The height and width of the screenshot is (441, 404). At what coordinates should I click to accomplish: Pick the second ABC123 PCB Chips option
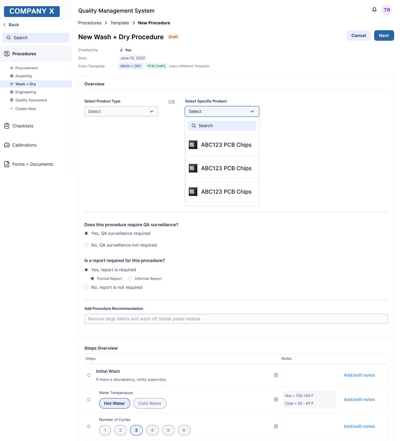pyautogui.click(x=222, y=168)
